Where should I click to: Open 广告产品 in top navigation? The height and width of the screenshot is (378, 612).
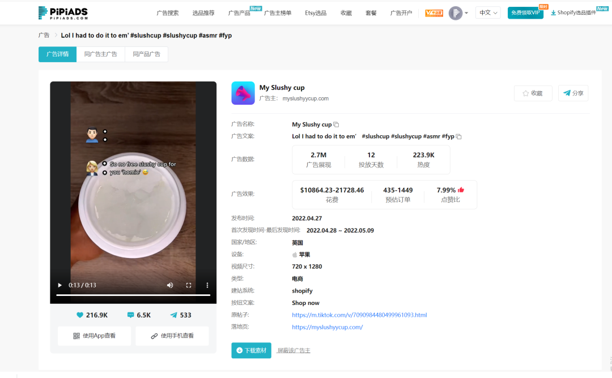(x=239, y=13)
